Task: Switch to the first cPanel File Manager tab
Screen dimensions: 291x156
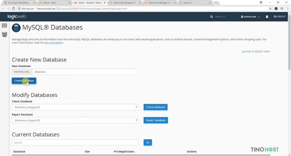Action: tap(125, 3)
